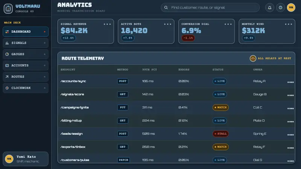Viewport: 301px width, 169px height.
Task: Open the Yumi Kato profile card
Action: coord(26,159)
